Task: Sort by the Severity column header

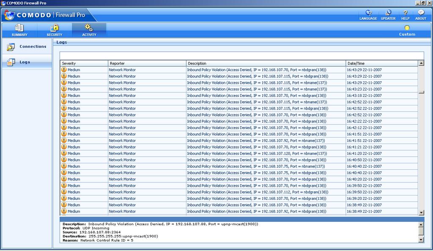Action: pos(84,63)
